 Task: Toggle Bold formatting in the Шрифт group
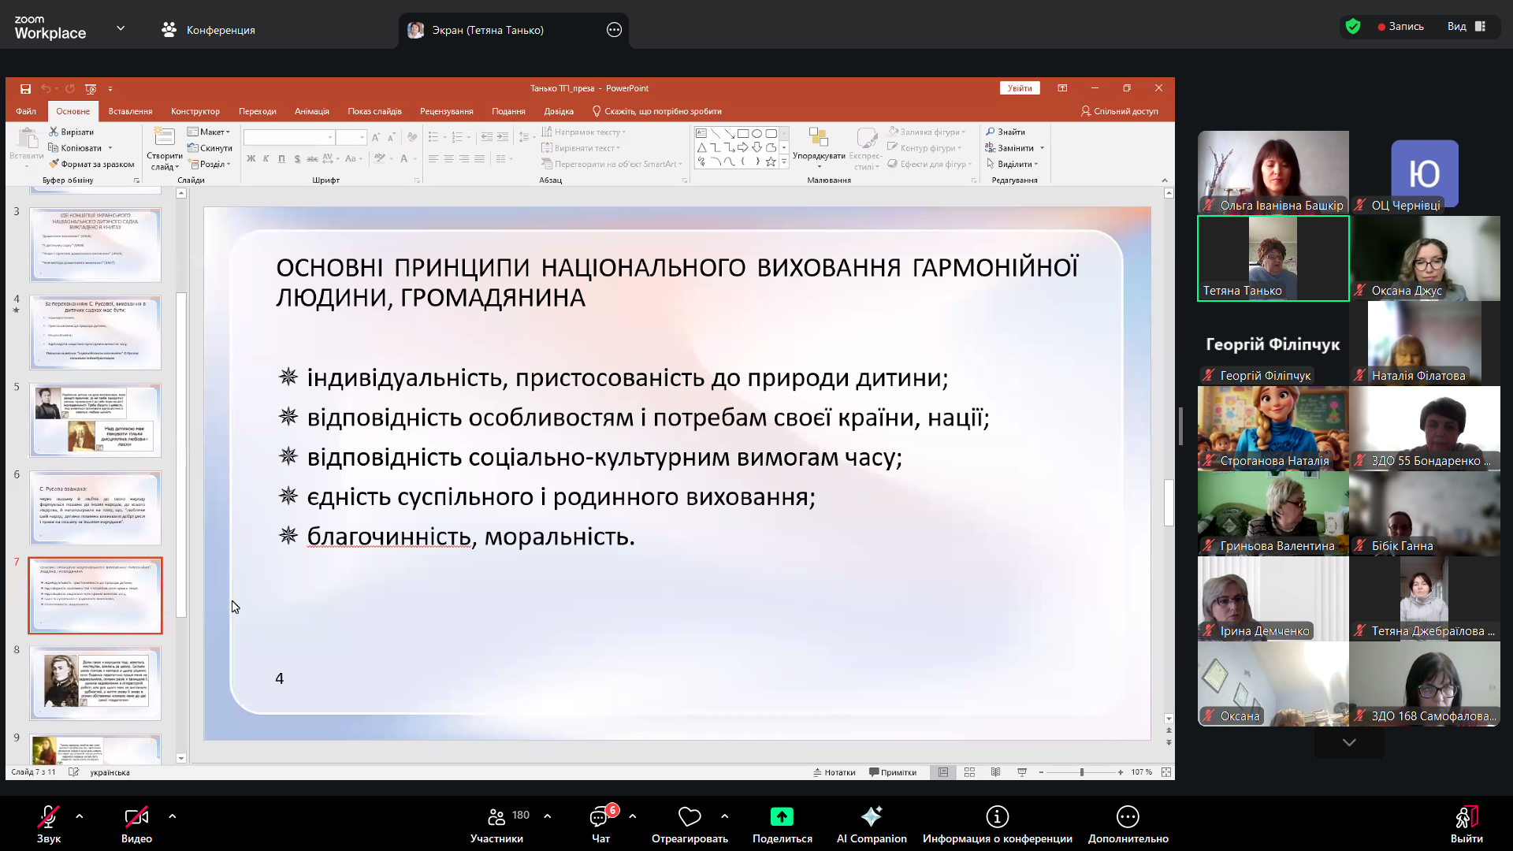251,158
